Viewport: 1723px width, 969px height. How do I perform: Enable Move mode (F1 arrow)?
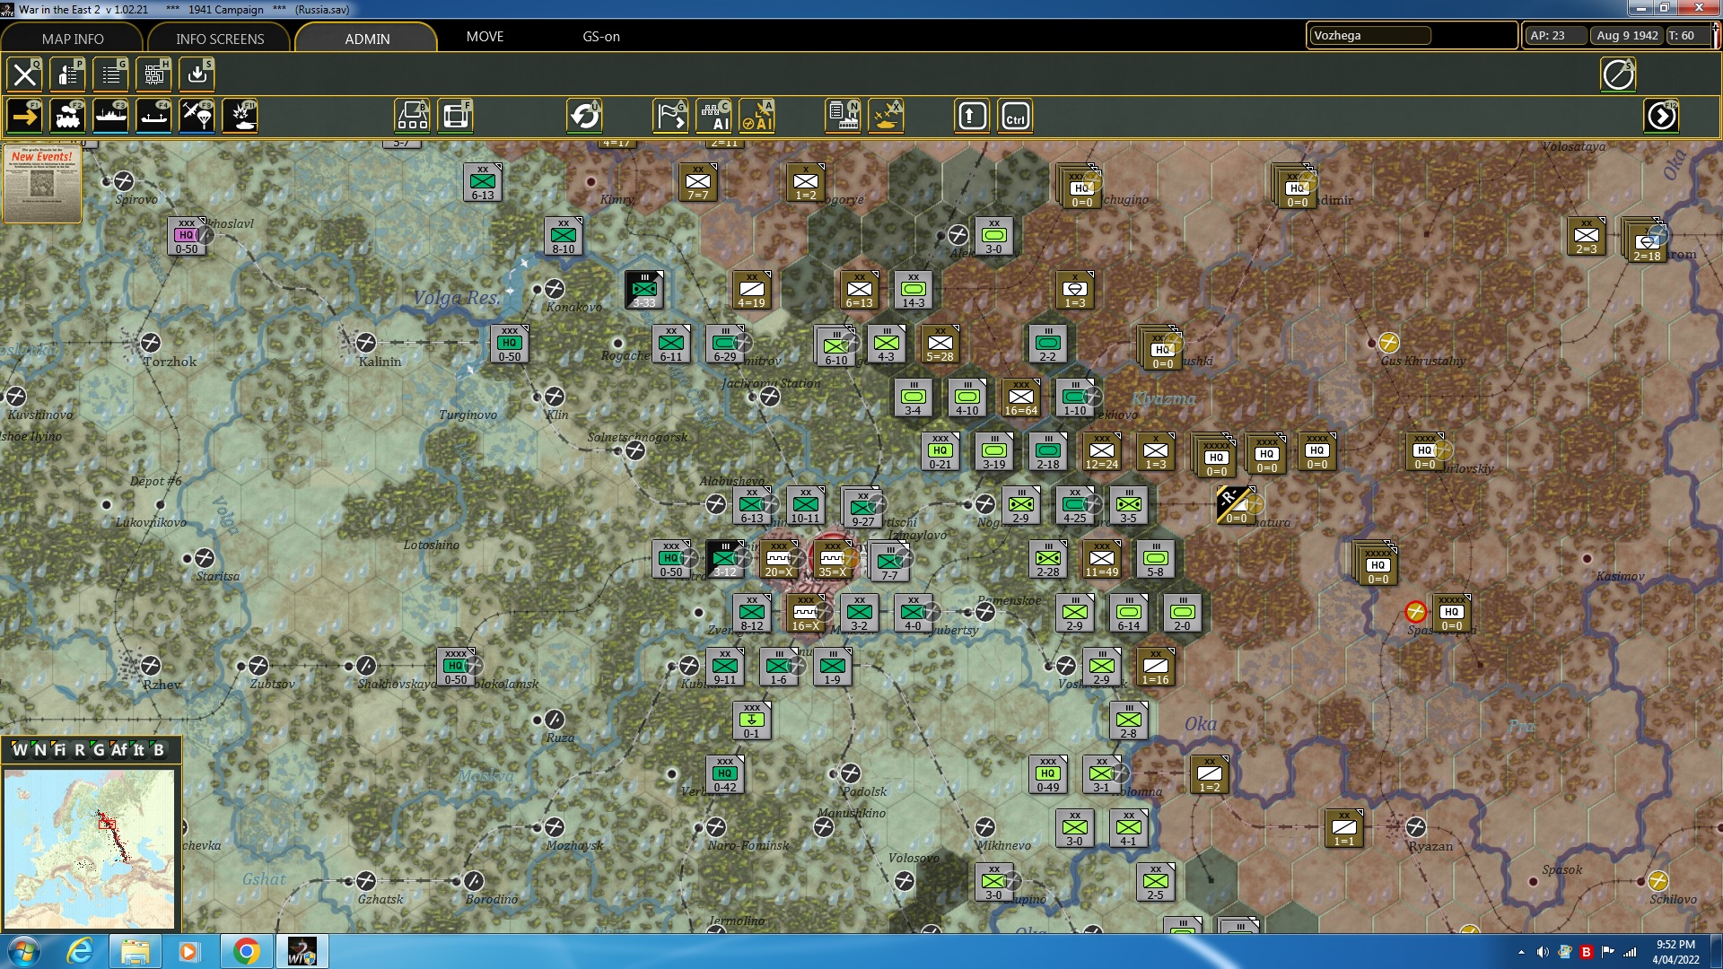24,117
